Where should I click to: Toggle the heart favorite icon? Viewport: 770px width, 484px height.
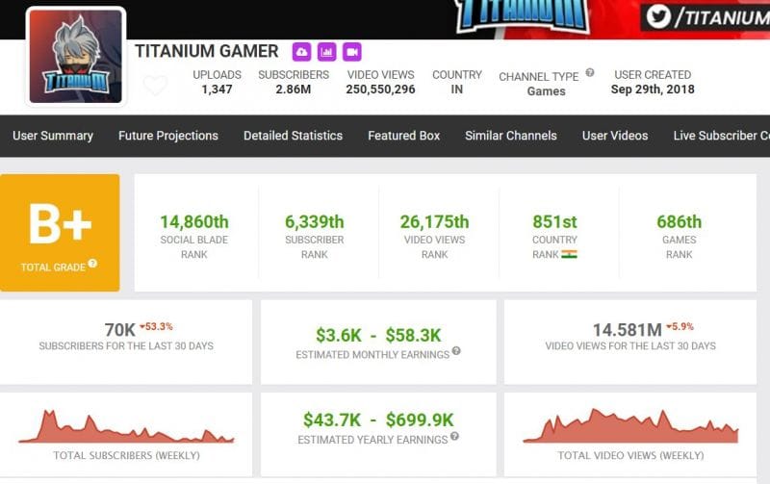[x=155, y=86]
